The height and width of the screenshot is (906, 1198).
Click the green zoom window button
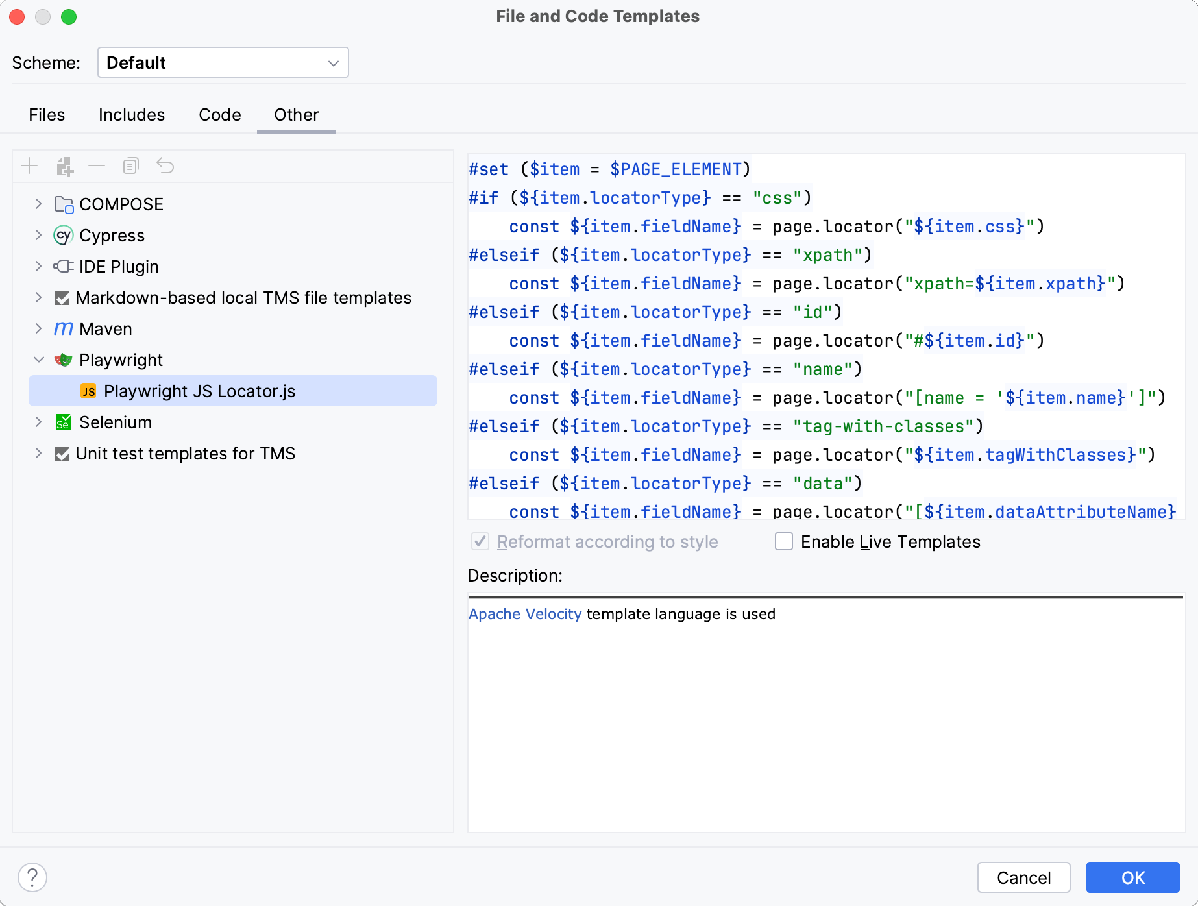click(x=69, y=17)
